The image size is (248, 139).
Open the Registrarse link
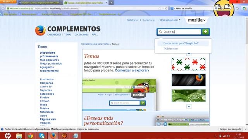click(132, 20)
